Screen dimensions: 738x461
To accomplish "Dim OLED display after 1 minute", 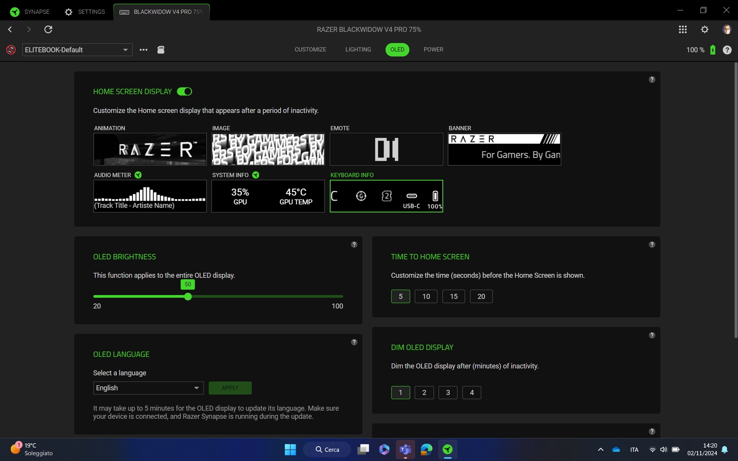I will click(400, 392).
